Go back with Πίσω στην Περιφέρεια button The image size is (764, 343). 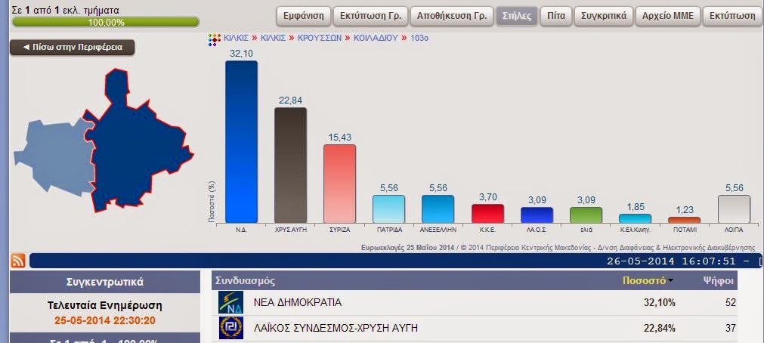tap(73, 48)
